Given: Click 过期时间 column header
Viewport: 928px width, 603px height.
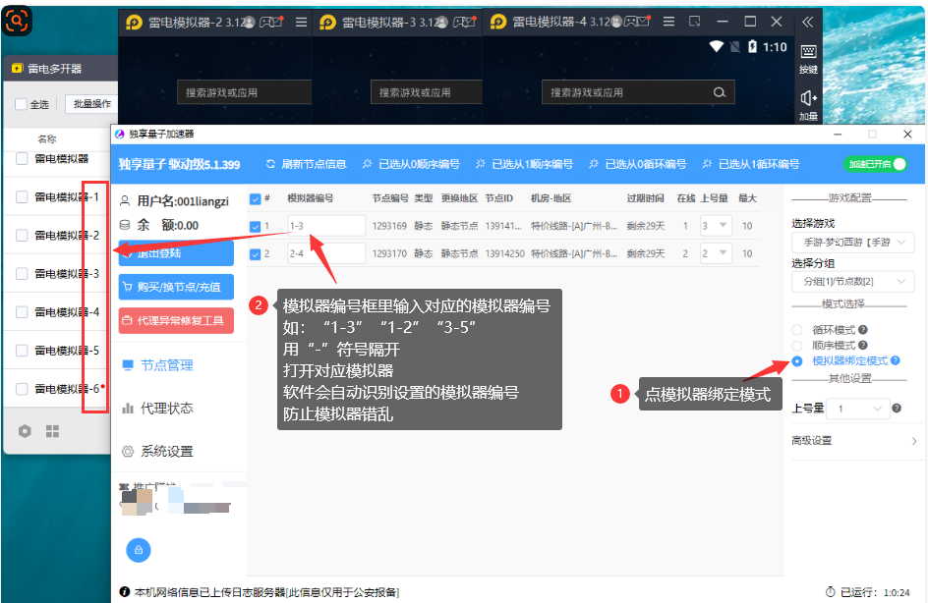Looking at the screenshot, I should pyautogui.click(x=645, y=198).
